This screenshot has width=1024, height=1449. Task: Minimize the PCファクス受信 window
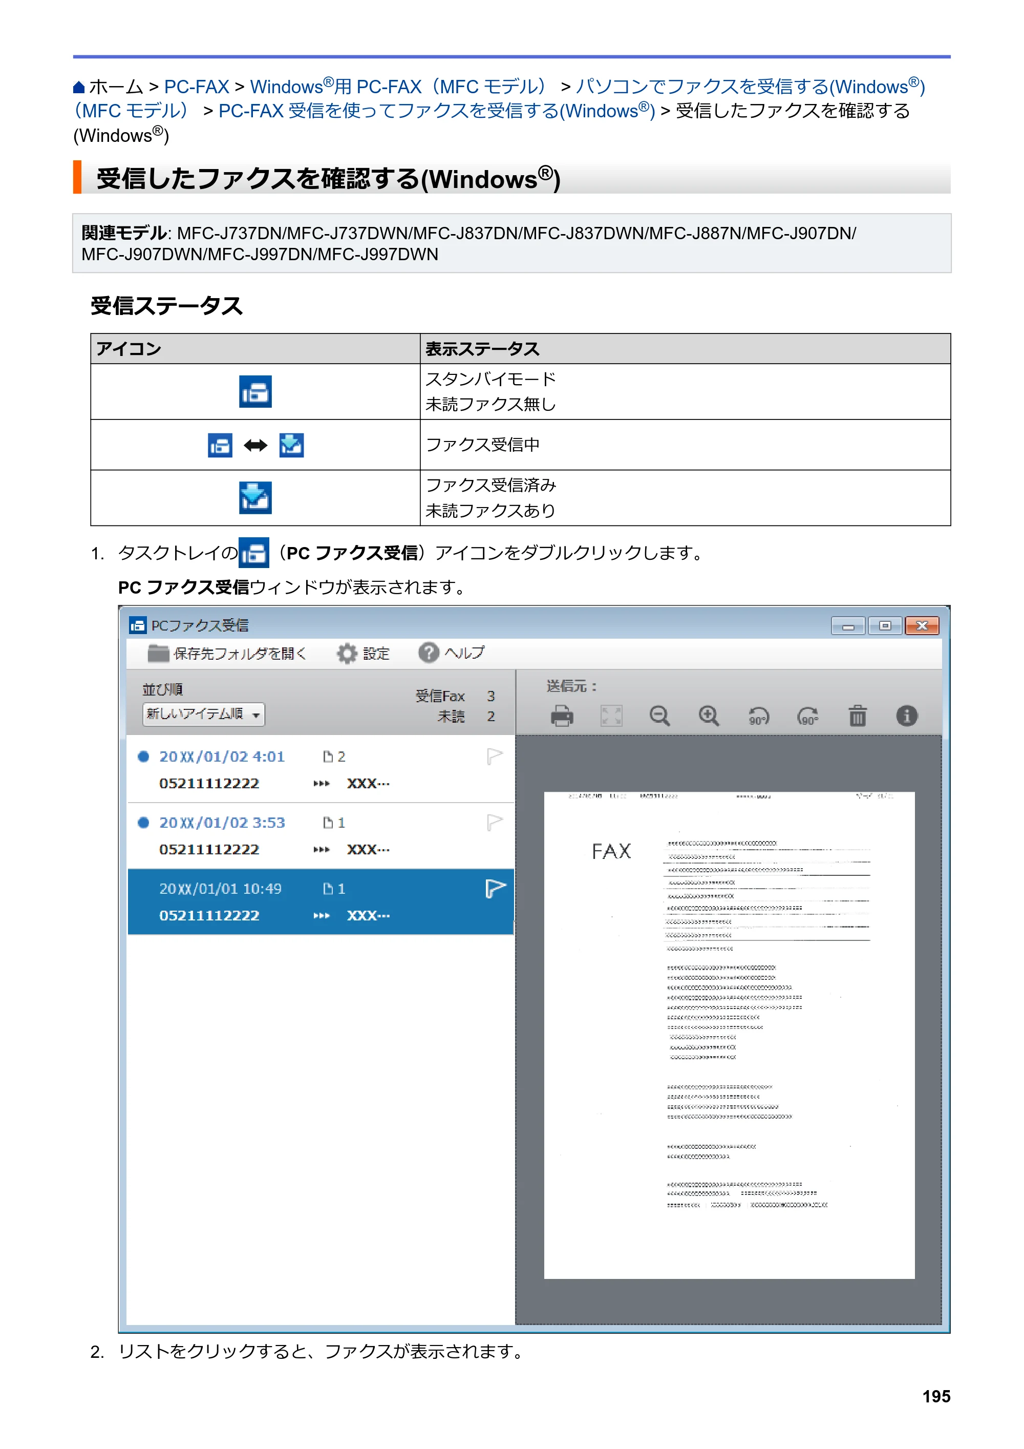848,626
